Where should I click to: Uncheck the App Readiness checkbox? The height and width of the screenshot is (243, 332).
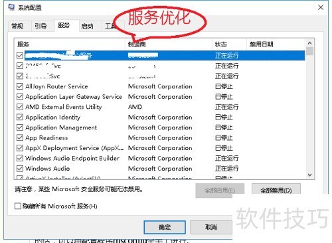[20, 137]
